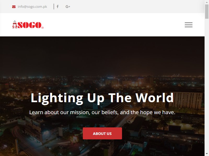Open the Facebook icon link
Image resolution: width=209 pixels, height=156 pixels.
coord(57,6)
